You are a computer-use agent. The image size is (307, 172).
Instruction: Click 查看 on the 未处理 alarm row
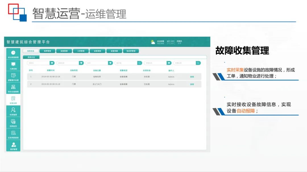[x=191, y=76]
